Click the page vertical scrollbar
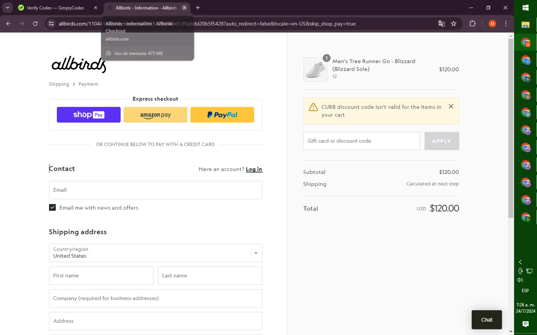The width and height of the screenshot is (537, 335). 511,129
